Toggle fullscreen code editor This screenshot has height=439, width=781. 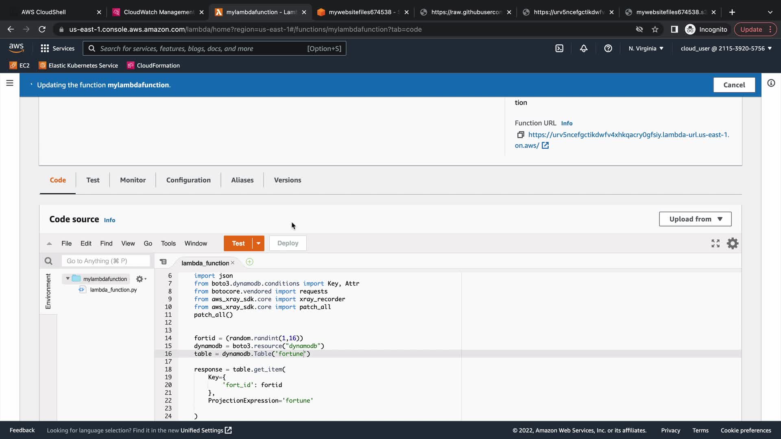pyautogui.click(x=716, y=243)
